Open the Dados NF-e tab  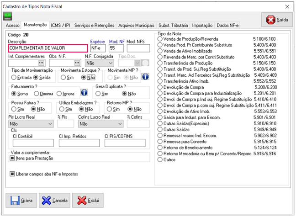coord(228,25)
